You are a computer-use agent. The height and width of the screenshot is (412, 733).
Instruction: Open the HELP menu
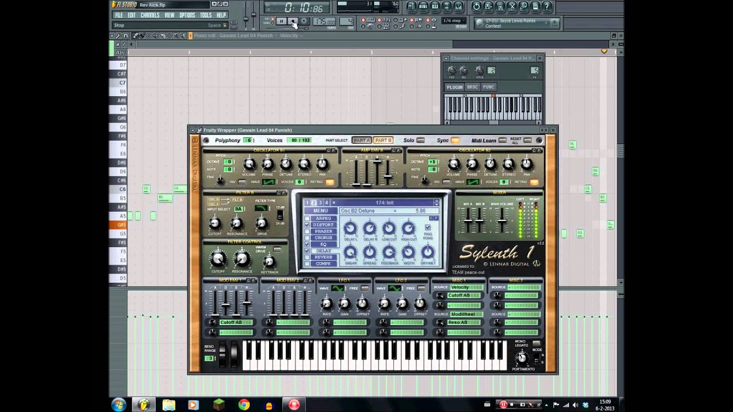pos(221,15)
